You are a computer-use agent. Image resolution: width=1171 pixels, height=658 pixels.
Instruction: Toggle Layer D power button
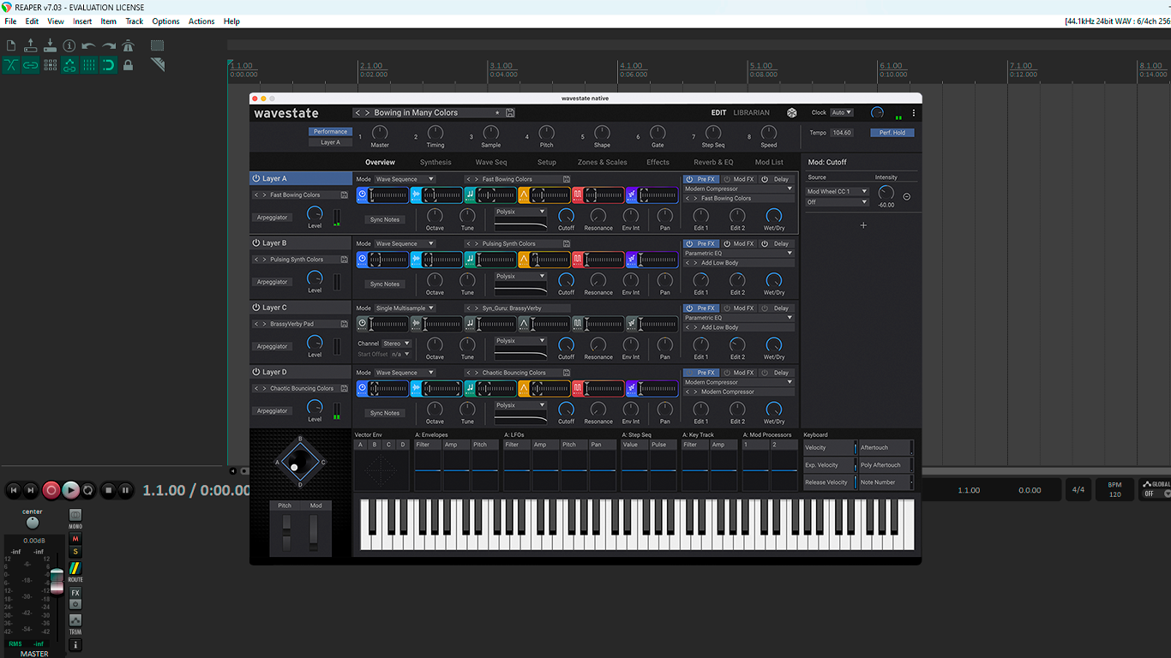pos(256,372)
